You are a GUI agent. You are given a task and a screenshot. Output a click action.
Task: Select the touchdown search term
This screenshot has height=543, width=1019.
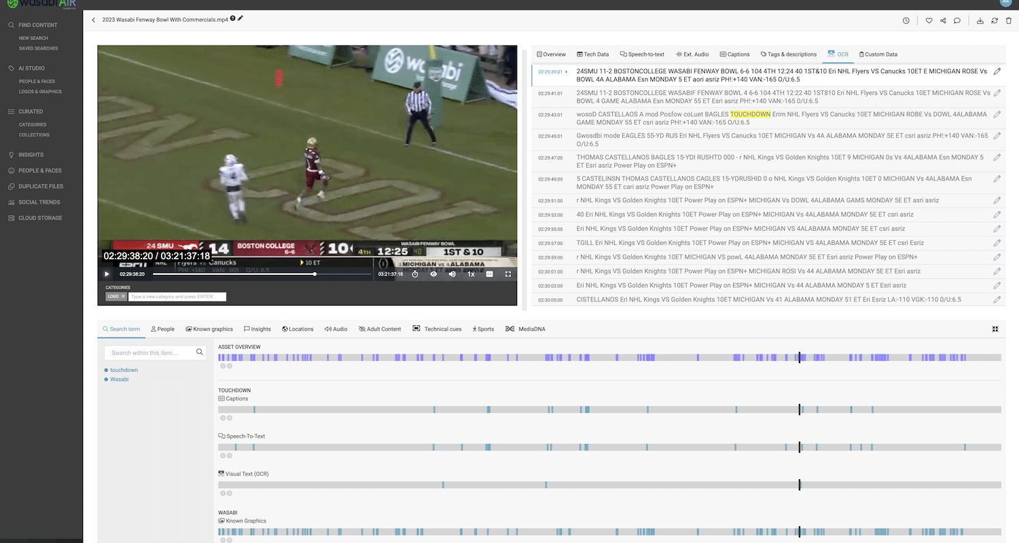[x=124, y=370]
